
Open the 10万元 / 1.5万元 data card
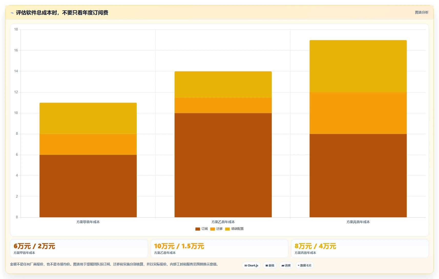pyautogui.click(x=219, y=249)
